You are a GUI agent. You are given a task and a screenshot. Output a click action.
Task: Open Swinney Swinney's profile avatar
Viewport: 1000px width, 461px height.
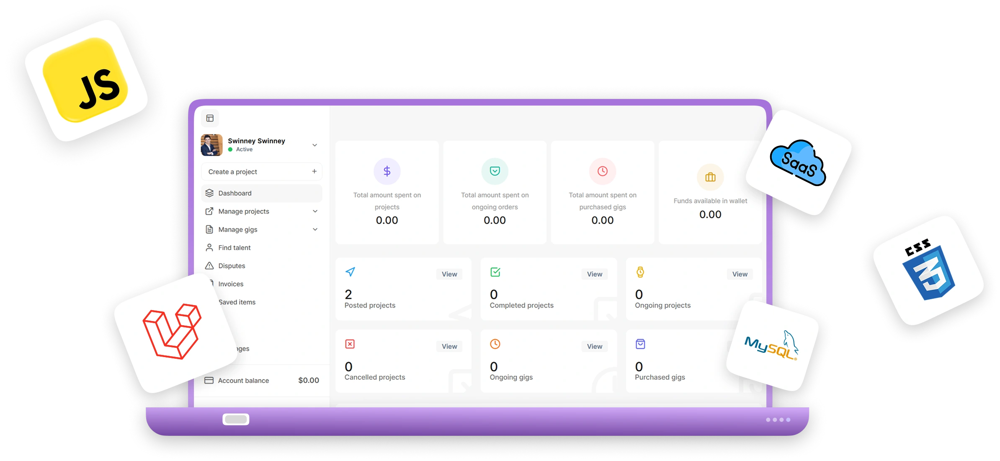[211, 145]
